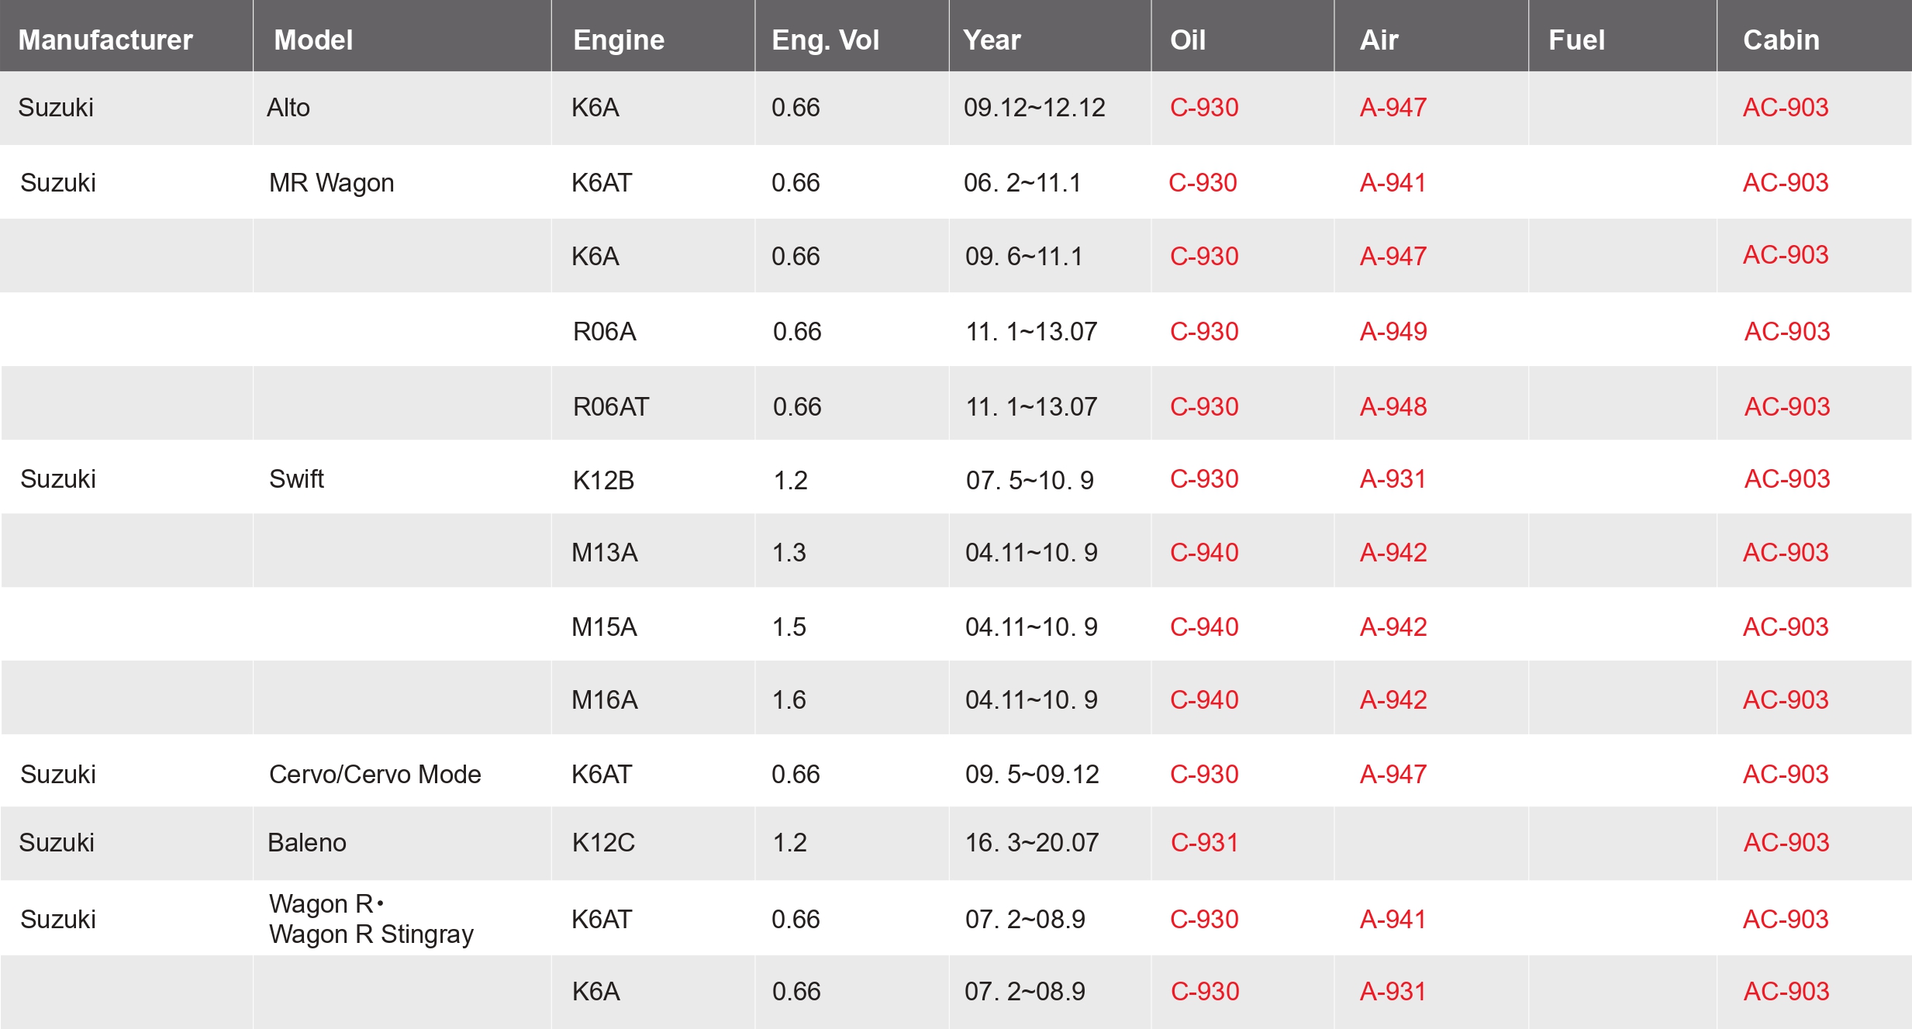Open air filter A-942 for M16A engine
The width and height of the screenshot is (1912, 1029).
pyautogui.click(x=1393, y=699)
